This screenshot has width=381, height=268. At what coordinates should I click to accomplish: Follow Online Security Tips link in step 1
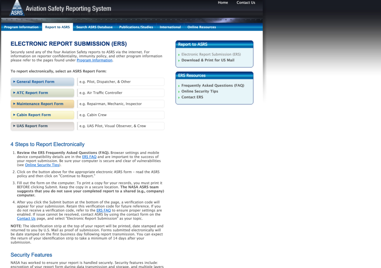click(x=42, y=165)
